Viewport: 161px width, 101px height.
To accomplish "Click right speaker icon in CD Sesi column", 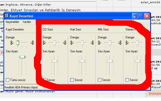I will tap(65, 43).
